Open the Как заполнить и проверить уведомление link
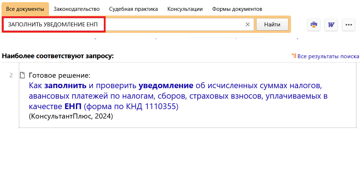This screenshot has width=360, height=185. (178, 96)
